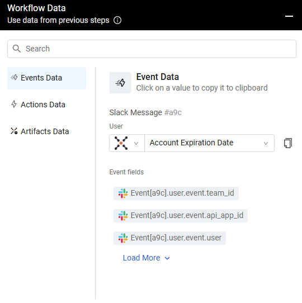Copy Event[a9c].user.event.team_id field
The height and width of the screenshot is (303, 302).
[x=176, y=193]
